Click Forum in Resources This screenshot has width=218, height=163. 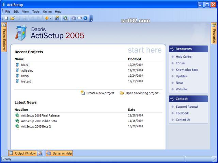click(180, 63)
